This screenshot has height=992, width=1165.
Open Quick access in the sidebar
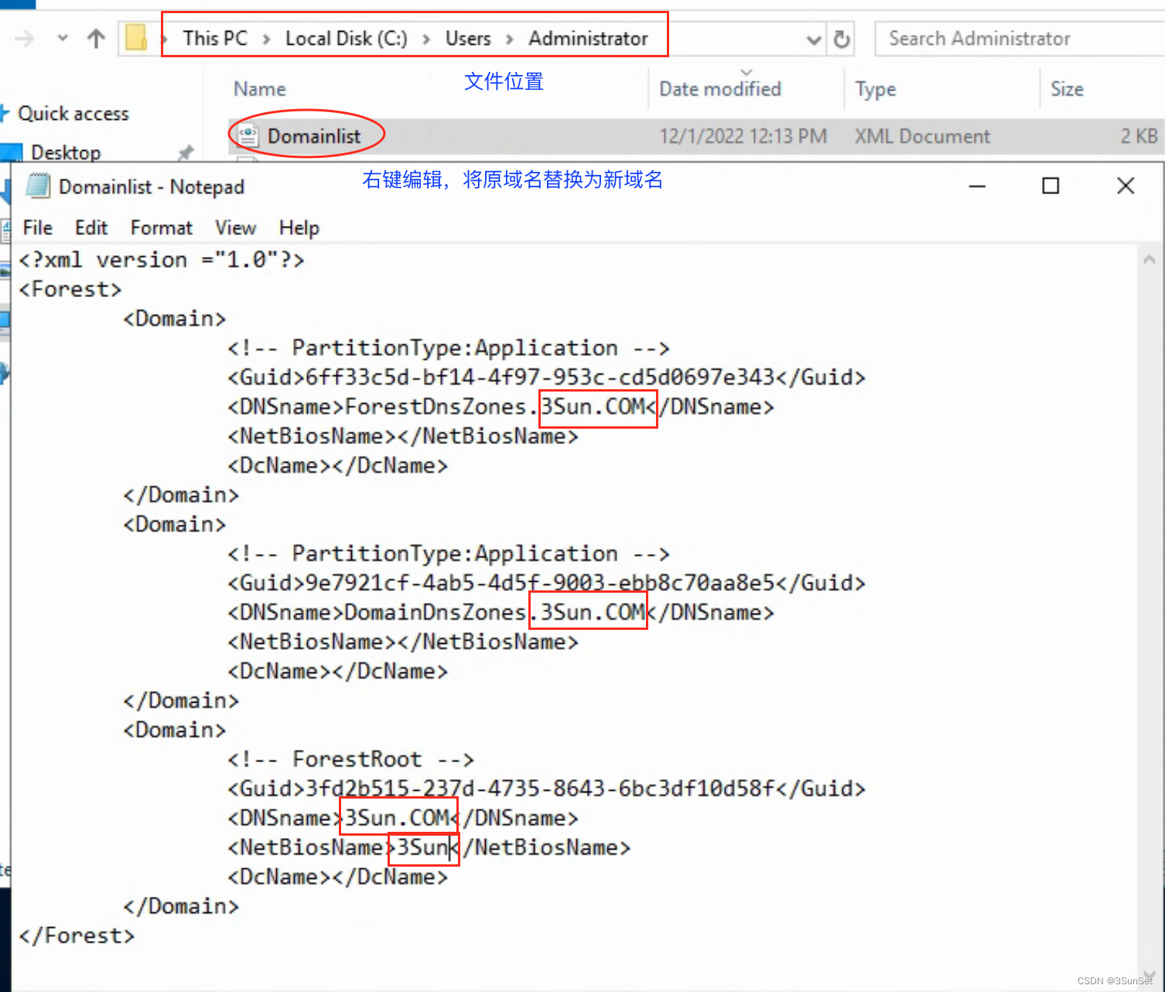point(73,113)
